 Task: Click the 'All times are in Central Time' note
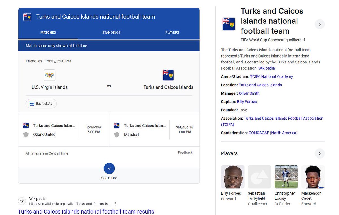click(x=47, y=153)
